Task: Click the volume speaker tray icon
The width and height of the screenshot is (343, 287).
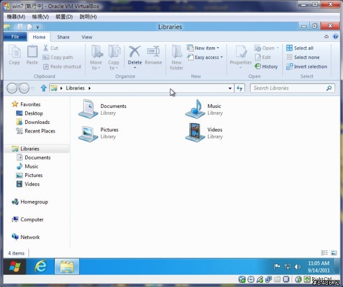Action: (297, 267)
